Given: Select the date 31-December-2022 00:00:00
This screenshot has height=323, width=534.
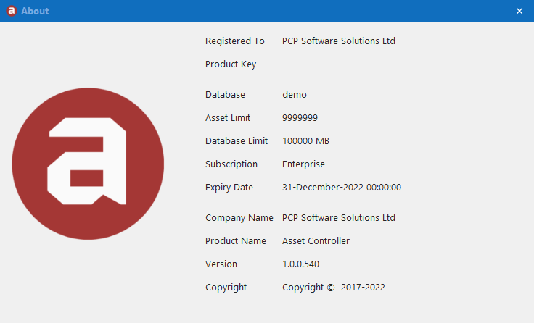Looking at the screenshot, I should click(x=342, y=188).
